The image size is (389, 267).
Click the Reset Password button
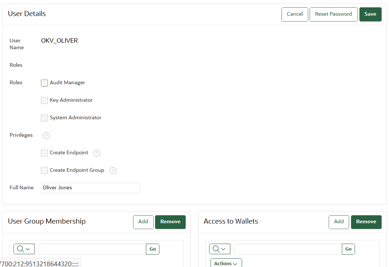333,14
